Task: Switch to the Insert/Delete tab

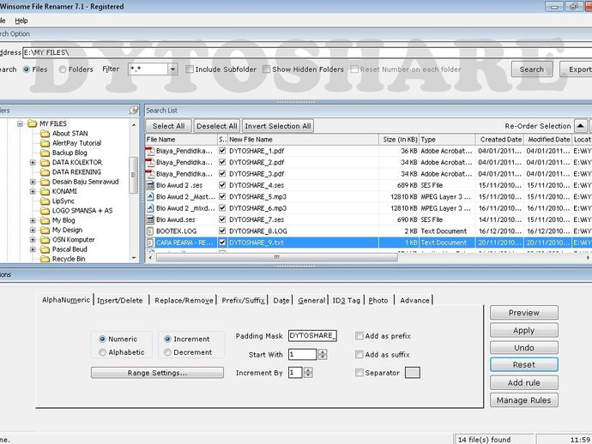Action: coord(120,300)
